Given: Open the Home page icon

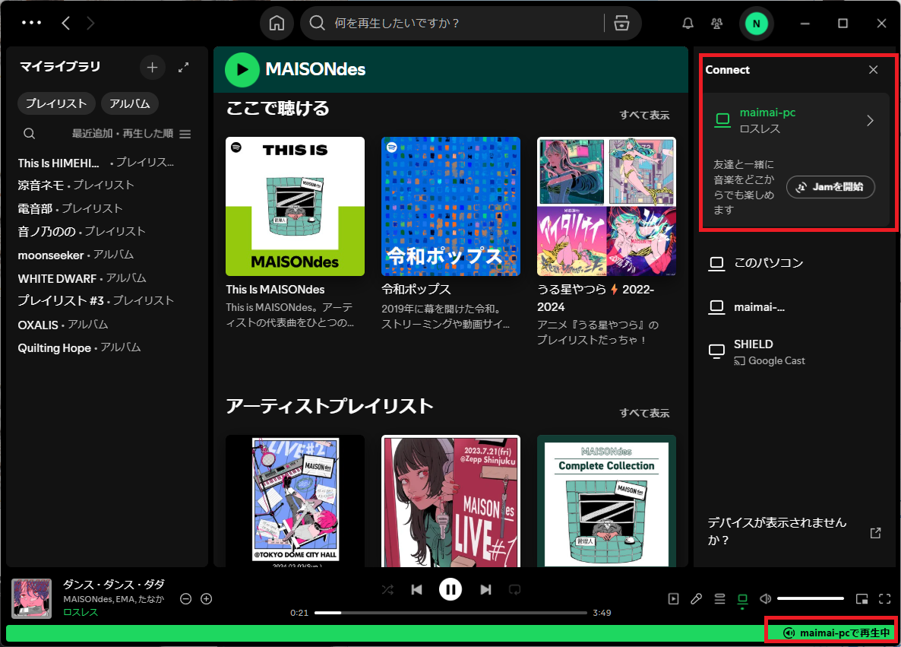Looking at the screenshot, I should 277,23.
